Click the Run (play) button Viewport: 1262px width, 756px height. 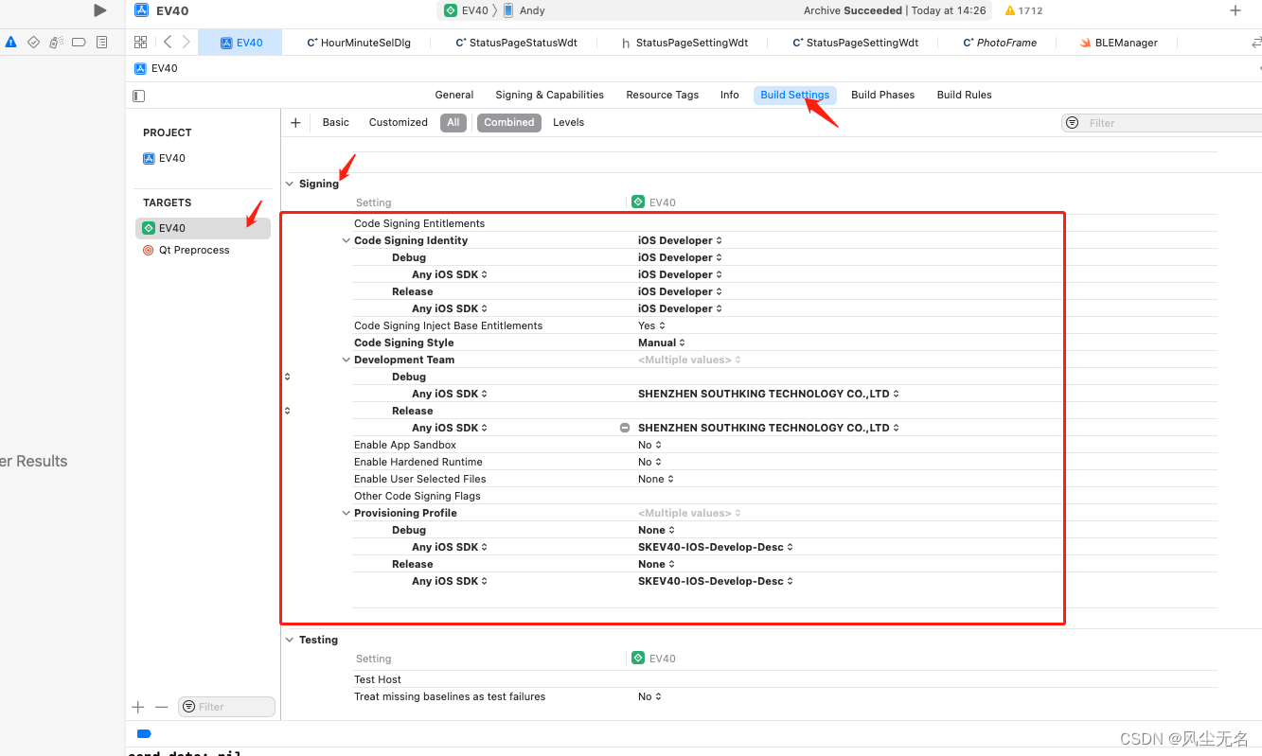[99, 10]
